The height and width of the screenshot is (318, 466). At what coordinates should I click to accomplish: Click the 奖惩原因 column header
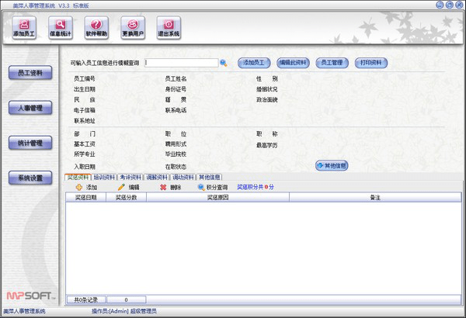(217, 198)
